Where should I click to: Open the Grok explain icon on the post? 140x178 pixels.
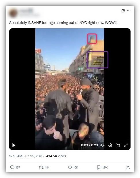point(123,11)
